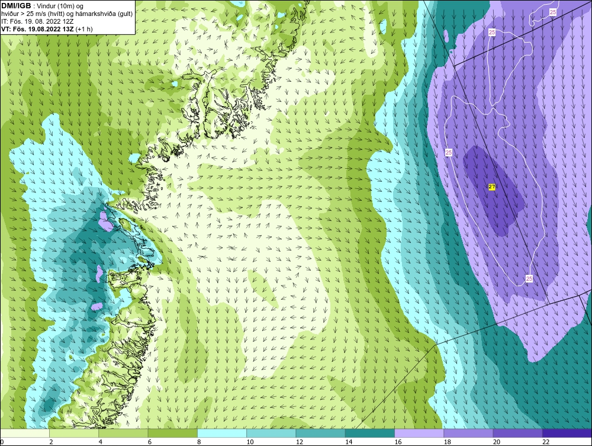Click the 25 contour label left of the 27 marker

(449, 153)
